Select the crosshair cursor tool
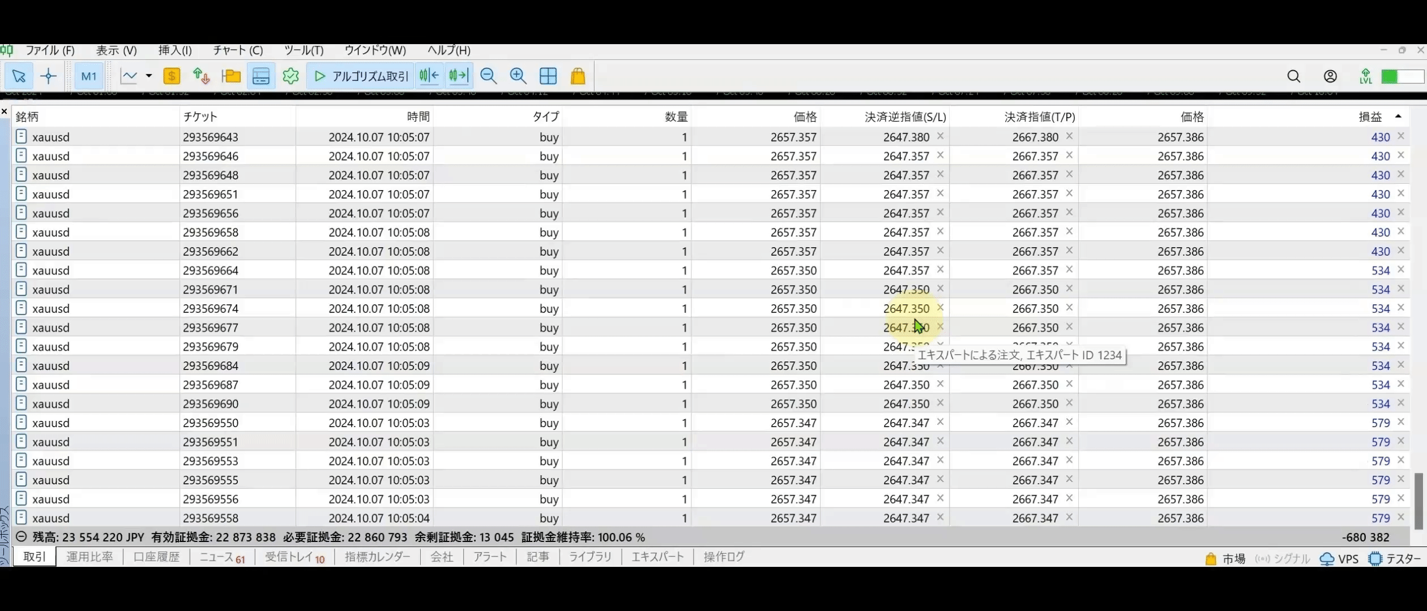 [x=49, y=76]
